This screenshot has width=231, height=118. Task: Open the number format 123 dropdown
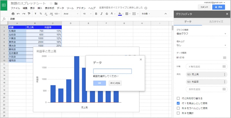click(57, 14)
